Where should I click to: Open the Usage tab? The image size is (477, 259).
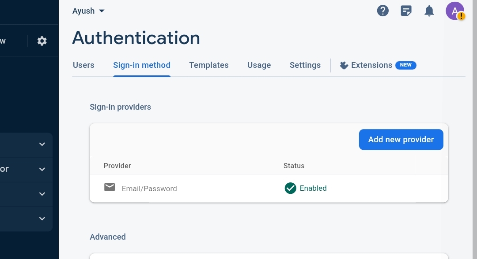click(259, 65)
